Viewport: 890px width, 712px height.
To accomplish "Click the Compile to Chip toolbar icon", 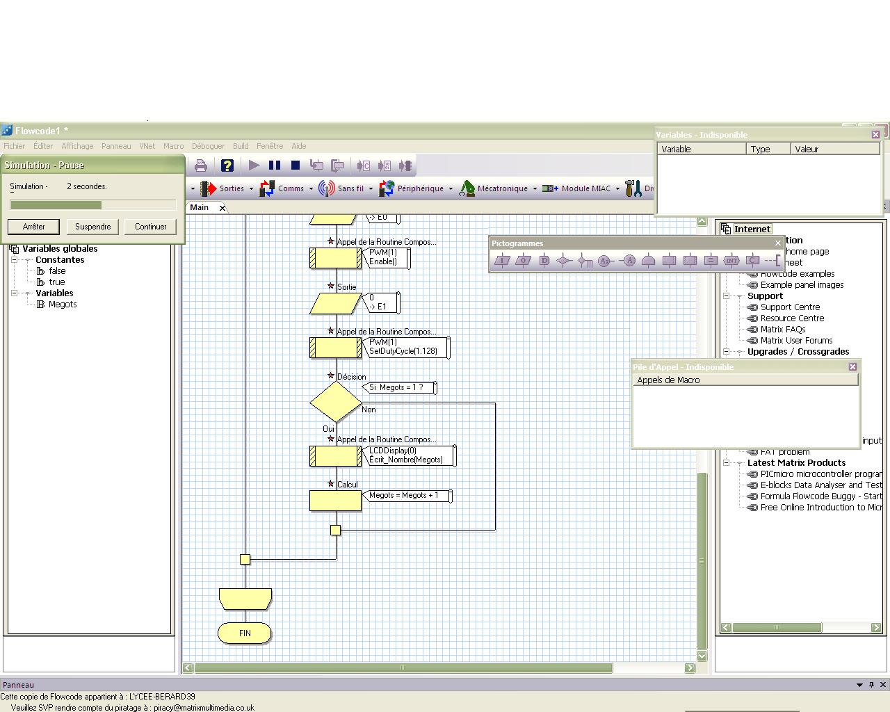I will [405, 165].
